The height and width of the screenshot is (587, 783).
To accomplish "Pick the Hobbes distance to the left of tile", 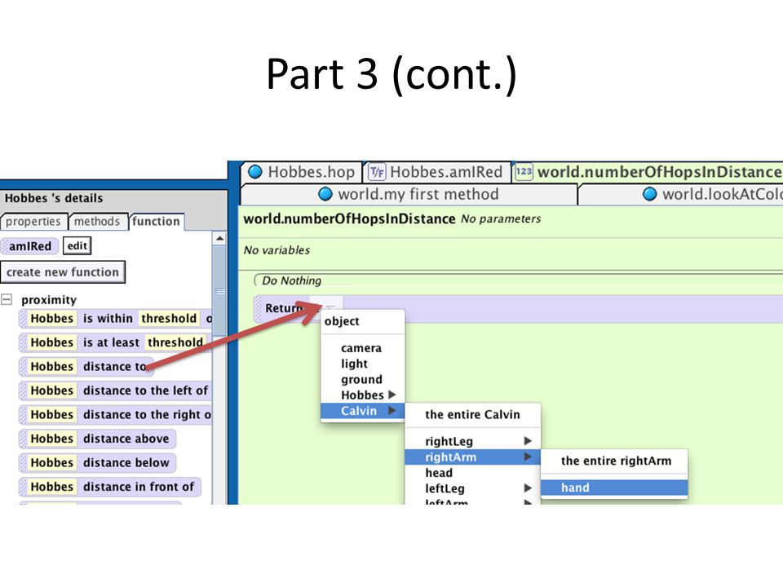I will pos(115,391).
